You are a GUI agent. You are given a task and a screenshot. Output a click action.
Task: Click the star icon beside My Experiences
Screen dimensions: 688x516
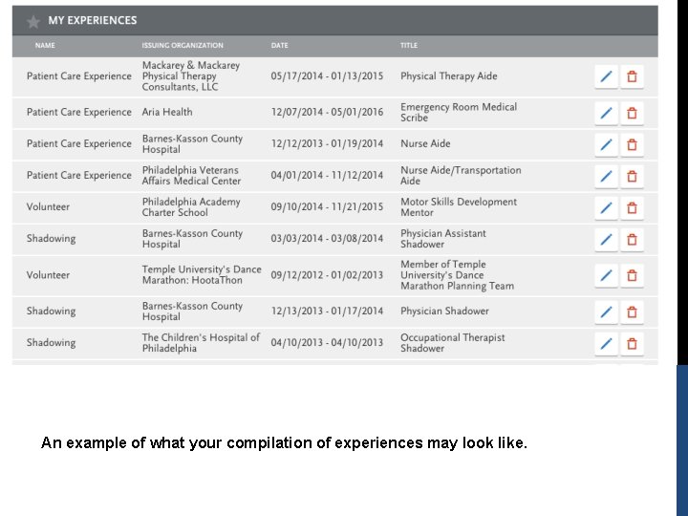[x=32, y=21]
